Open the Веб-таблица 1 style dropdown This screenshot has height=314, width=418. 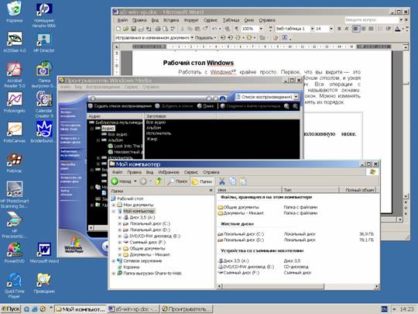coord(312,29)
